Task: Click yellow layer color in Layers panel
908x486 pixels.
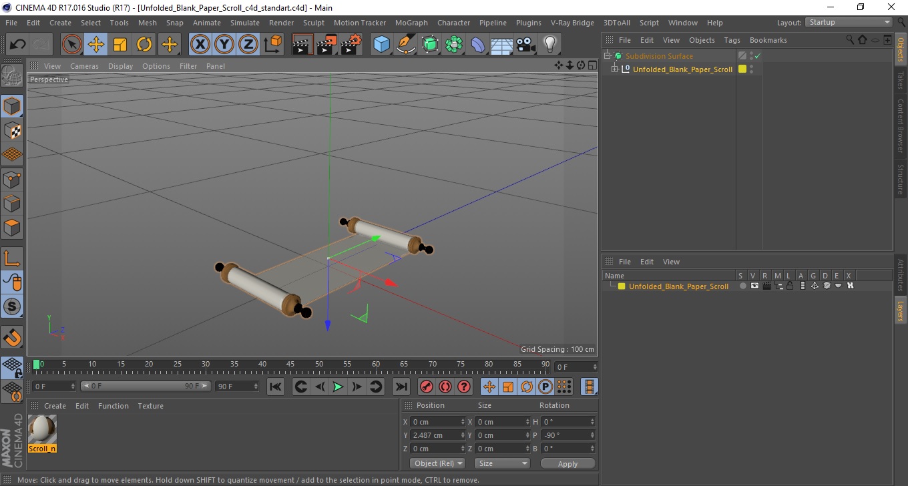Action: 622,286
